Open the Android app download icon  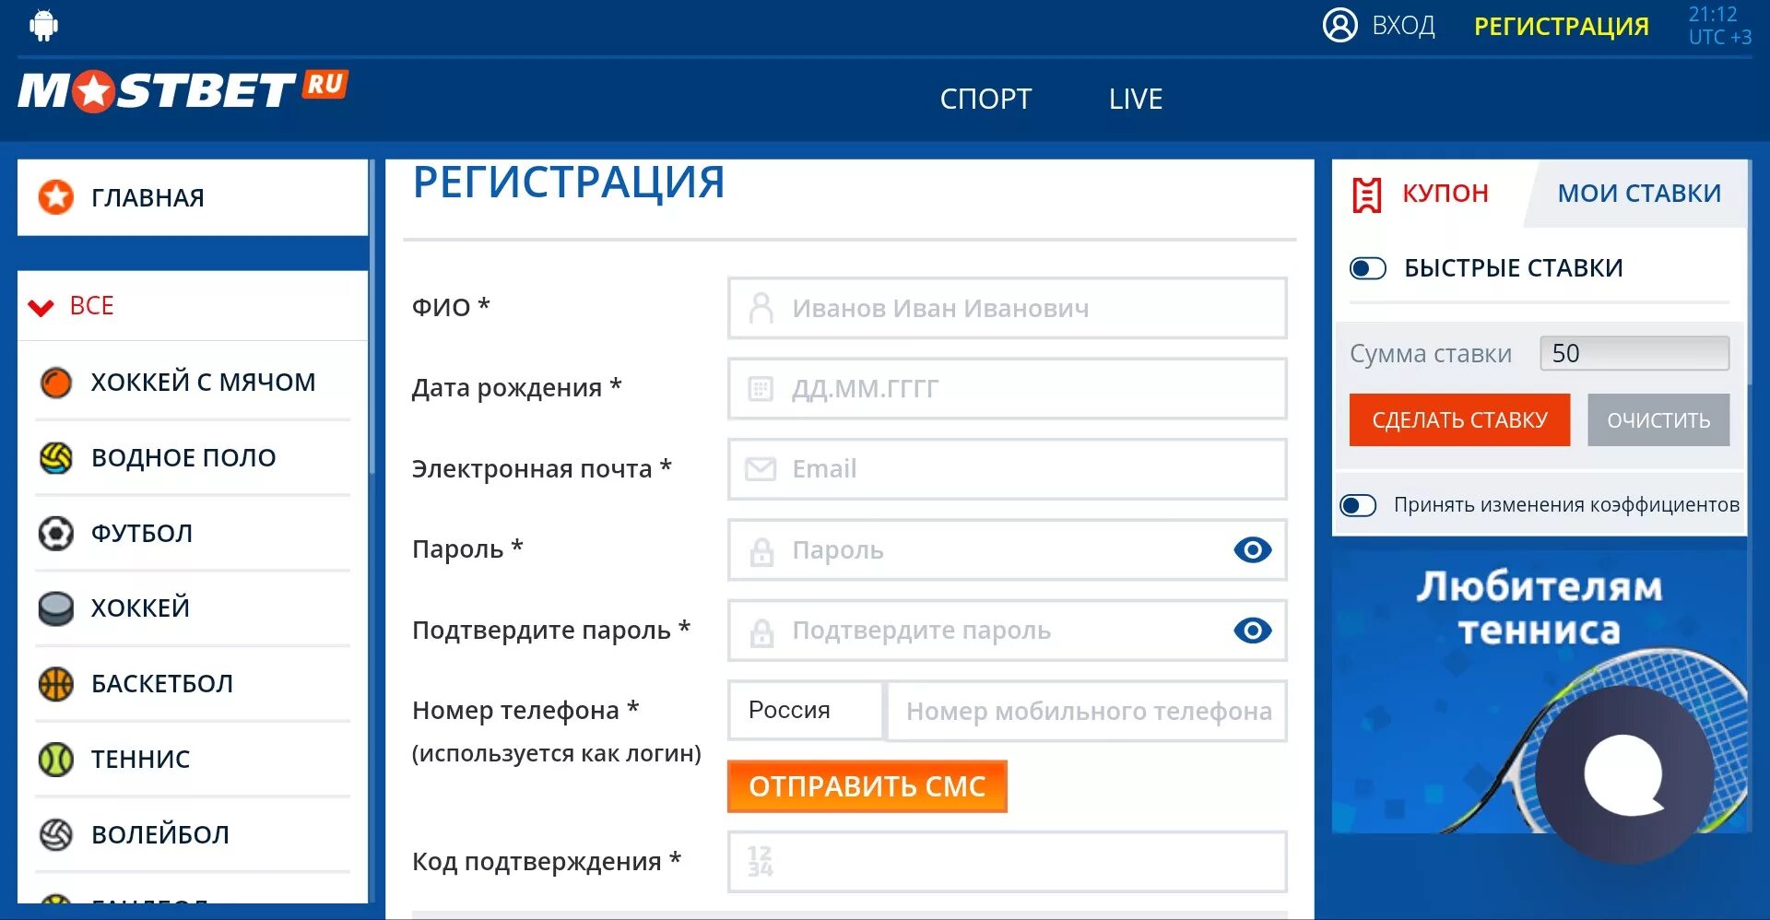(x=43, y=25)
